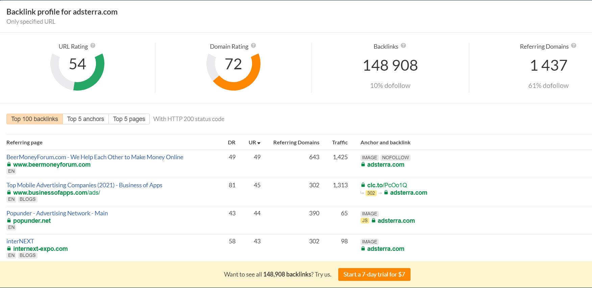This screenshot has width=592, height=288.
Task: Click the Domain Rating value 72
Action: pos(233,64)
